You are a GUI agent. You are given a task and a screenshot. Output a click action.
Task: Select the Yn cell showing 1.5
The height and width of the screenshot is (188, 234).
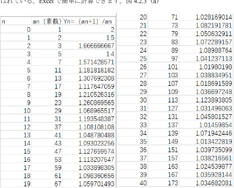click(89, 37)
